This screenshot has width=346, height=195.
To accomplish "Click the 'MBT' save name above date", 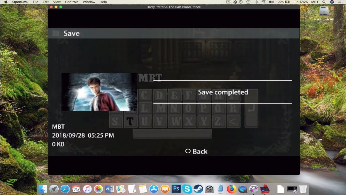I will pyautogui.click(x=58, y=126).
